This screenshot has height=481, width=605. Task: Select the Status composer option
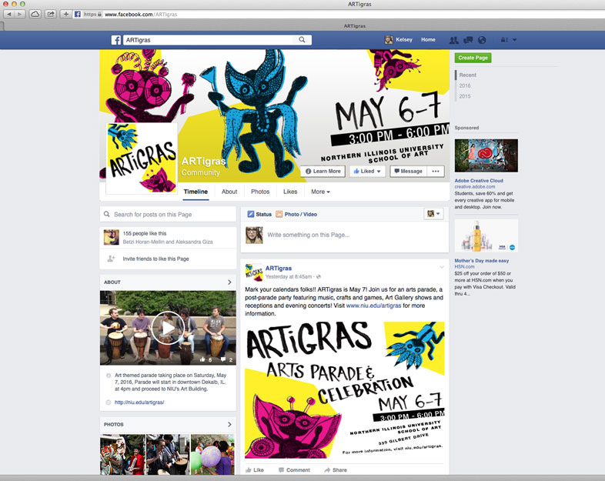259,214
